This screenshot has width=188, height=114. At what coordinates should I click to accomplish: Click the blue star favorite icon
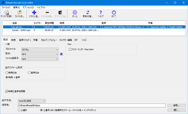point(62,54)
